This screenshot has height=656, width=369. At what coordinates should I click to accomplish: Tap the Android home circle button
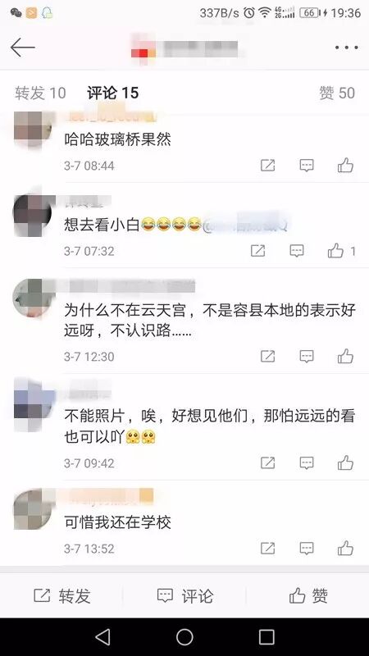[184, 637]
